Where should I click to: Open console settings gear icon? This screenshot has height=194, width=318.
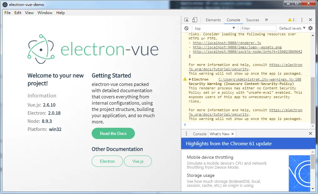(310, 28)
